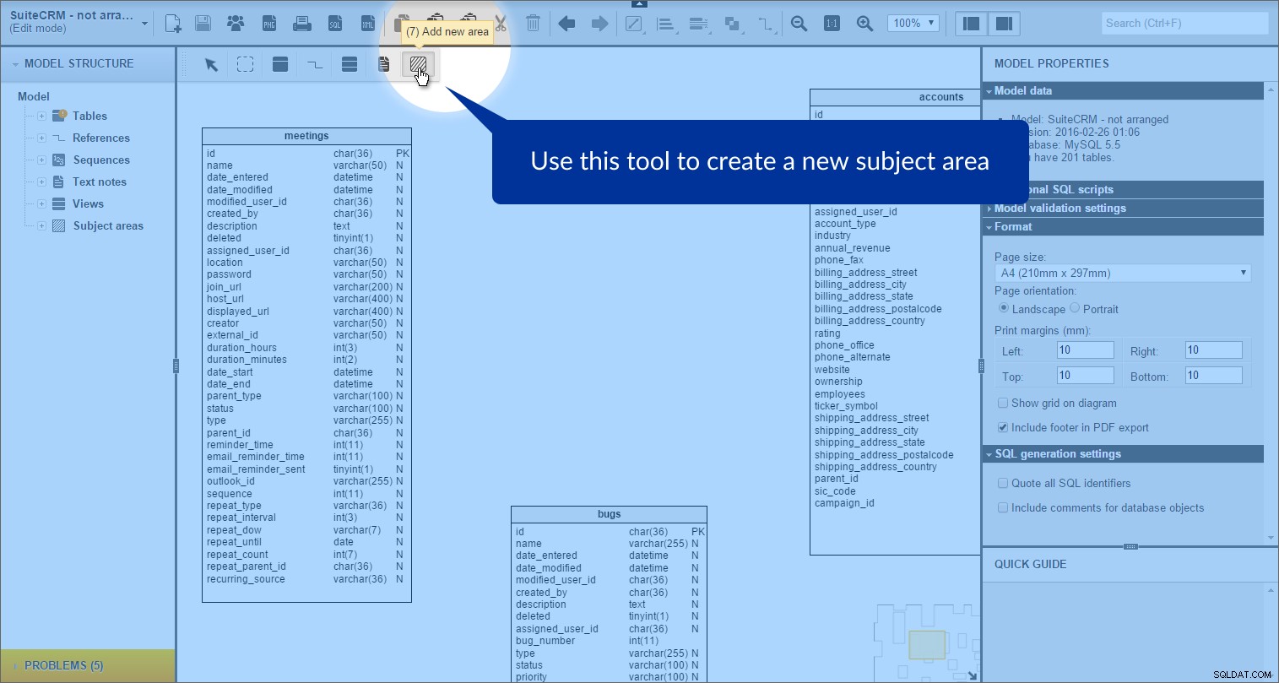The width and height of the screenshot is (1279, 683).
Task: Expand the Subject areas tree node
Action: tap(41, 225)
